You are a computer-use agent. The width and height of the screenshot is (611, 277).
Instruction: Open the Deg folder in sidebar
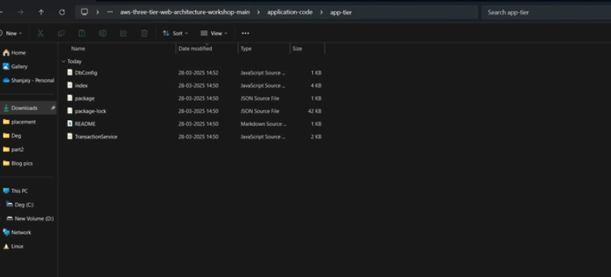(16, 136)
